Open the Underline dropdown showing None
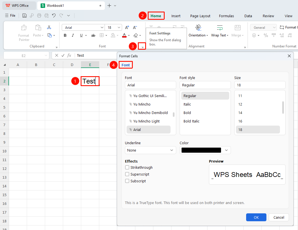Image resolution: width=298 pixels, height=230 pixels. click(150, 150)
